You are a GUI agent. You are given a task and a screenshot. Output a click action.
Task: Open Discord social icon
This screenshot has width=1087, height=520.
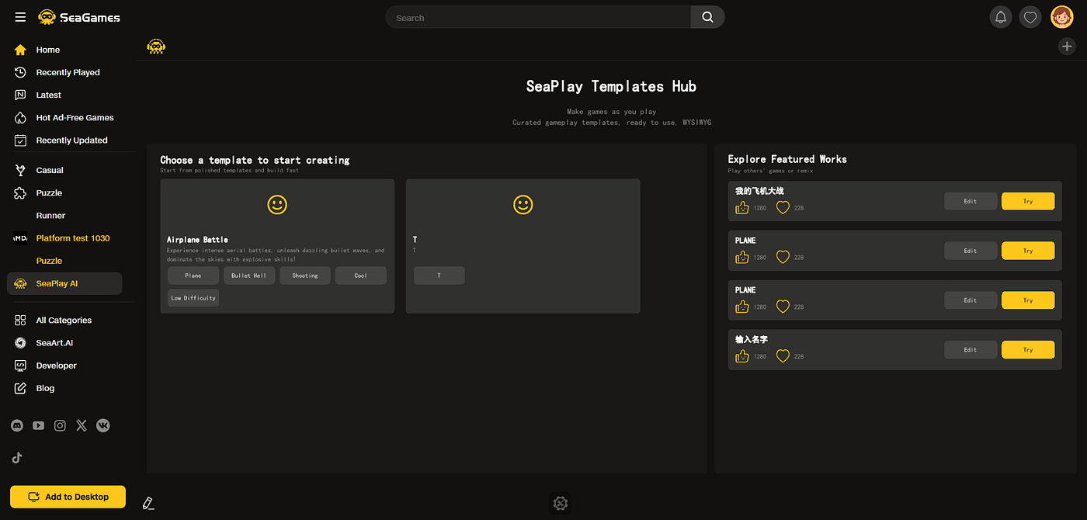point(17,425)
